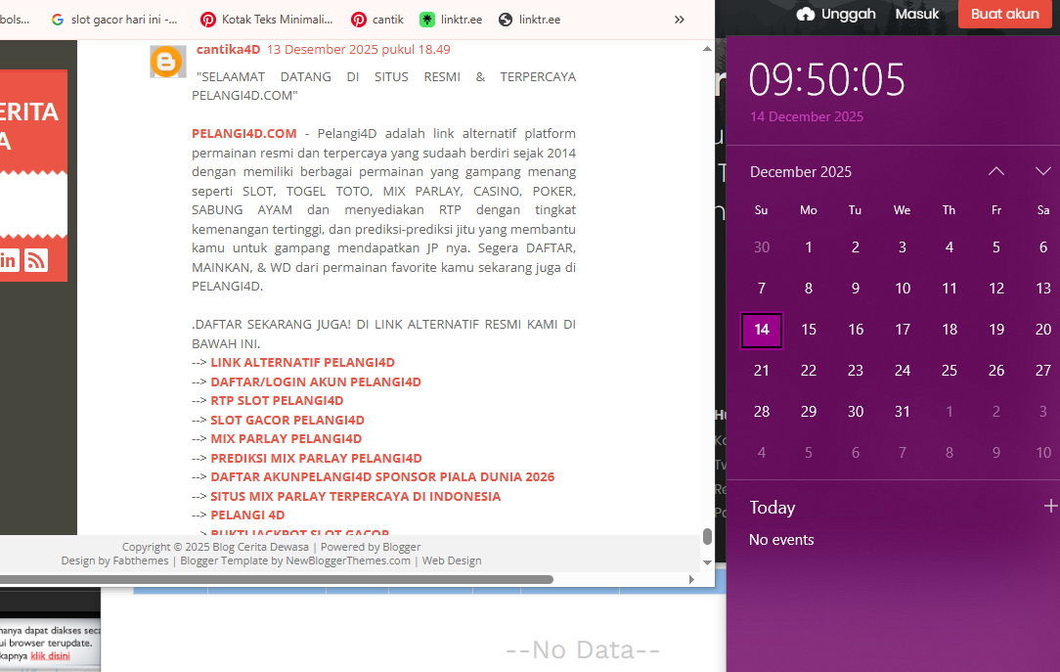Select December 25 in calendar
Screen dimensions: 1060x672
pyautogui.click(x=950, y=371)
